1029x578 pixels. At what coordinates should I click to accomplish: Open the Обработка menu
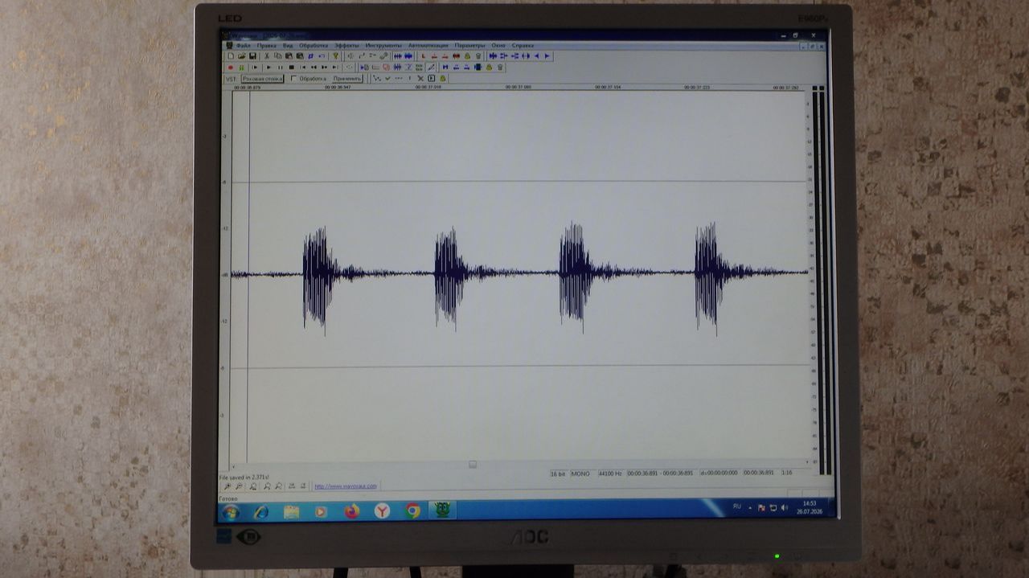coord(314,46)
